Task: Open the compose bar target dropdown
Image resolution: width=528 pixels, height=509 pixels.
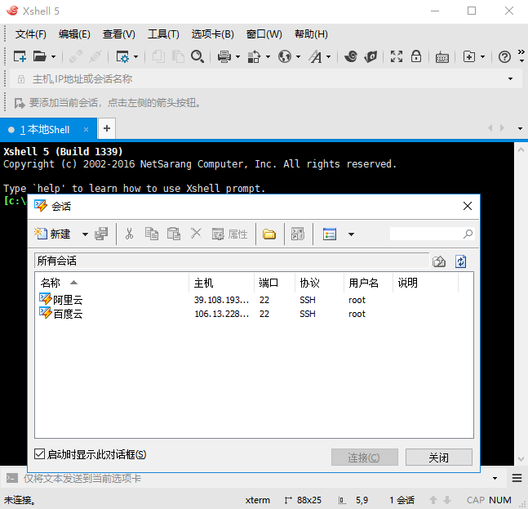Action: coord(495,478)
